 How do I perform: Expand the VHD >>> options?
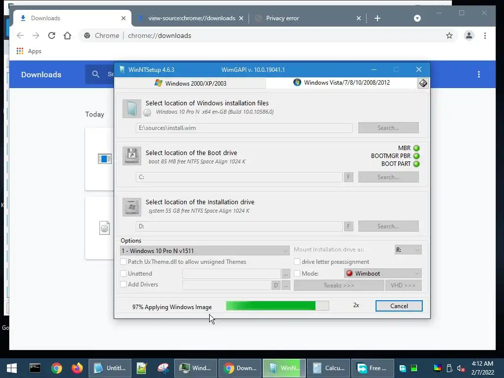(x=403, y=285)
